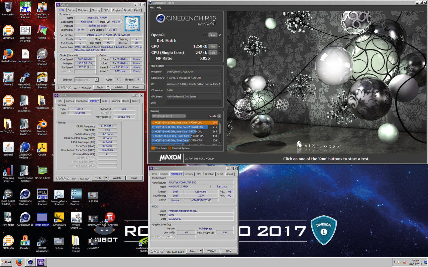Open GPU-Z.1.17.0 desktop icon
This screenshot has height=267, width=428.
click(42, 172)
